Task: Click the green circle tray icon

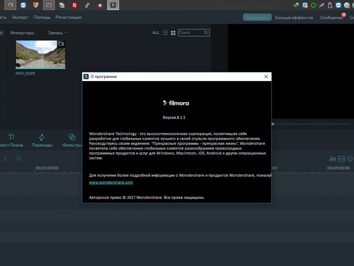Action: click(313, 5)
